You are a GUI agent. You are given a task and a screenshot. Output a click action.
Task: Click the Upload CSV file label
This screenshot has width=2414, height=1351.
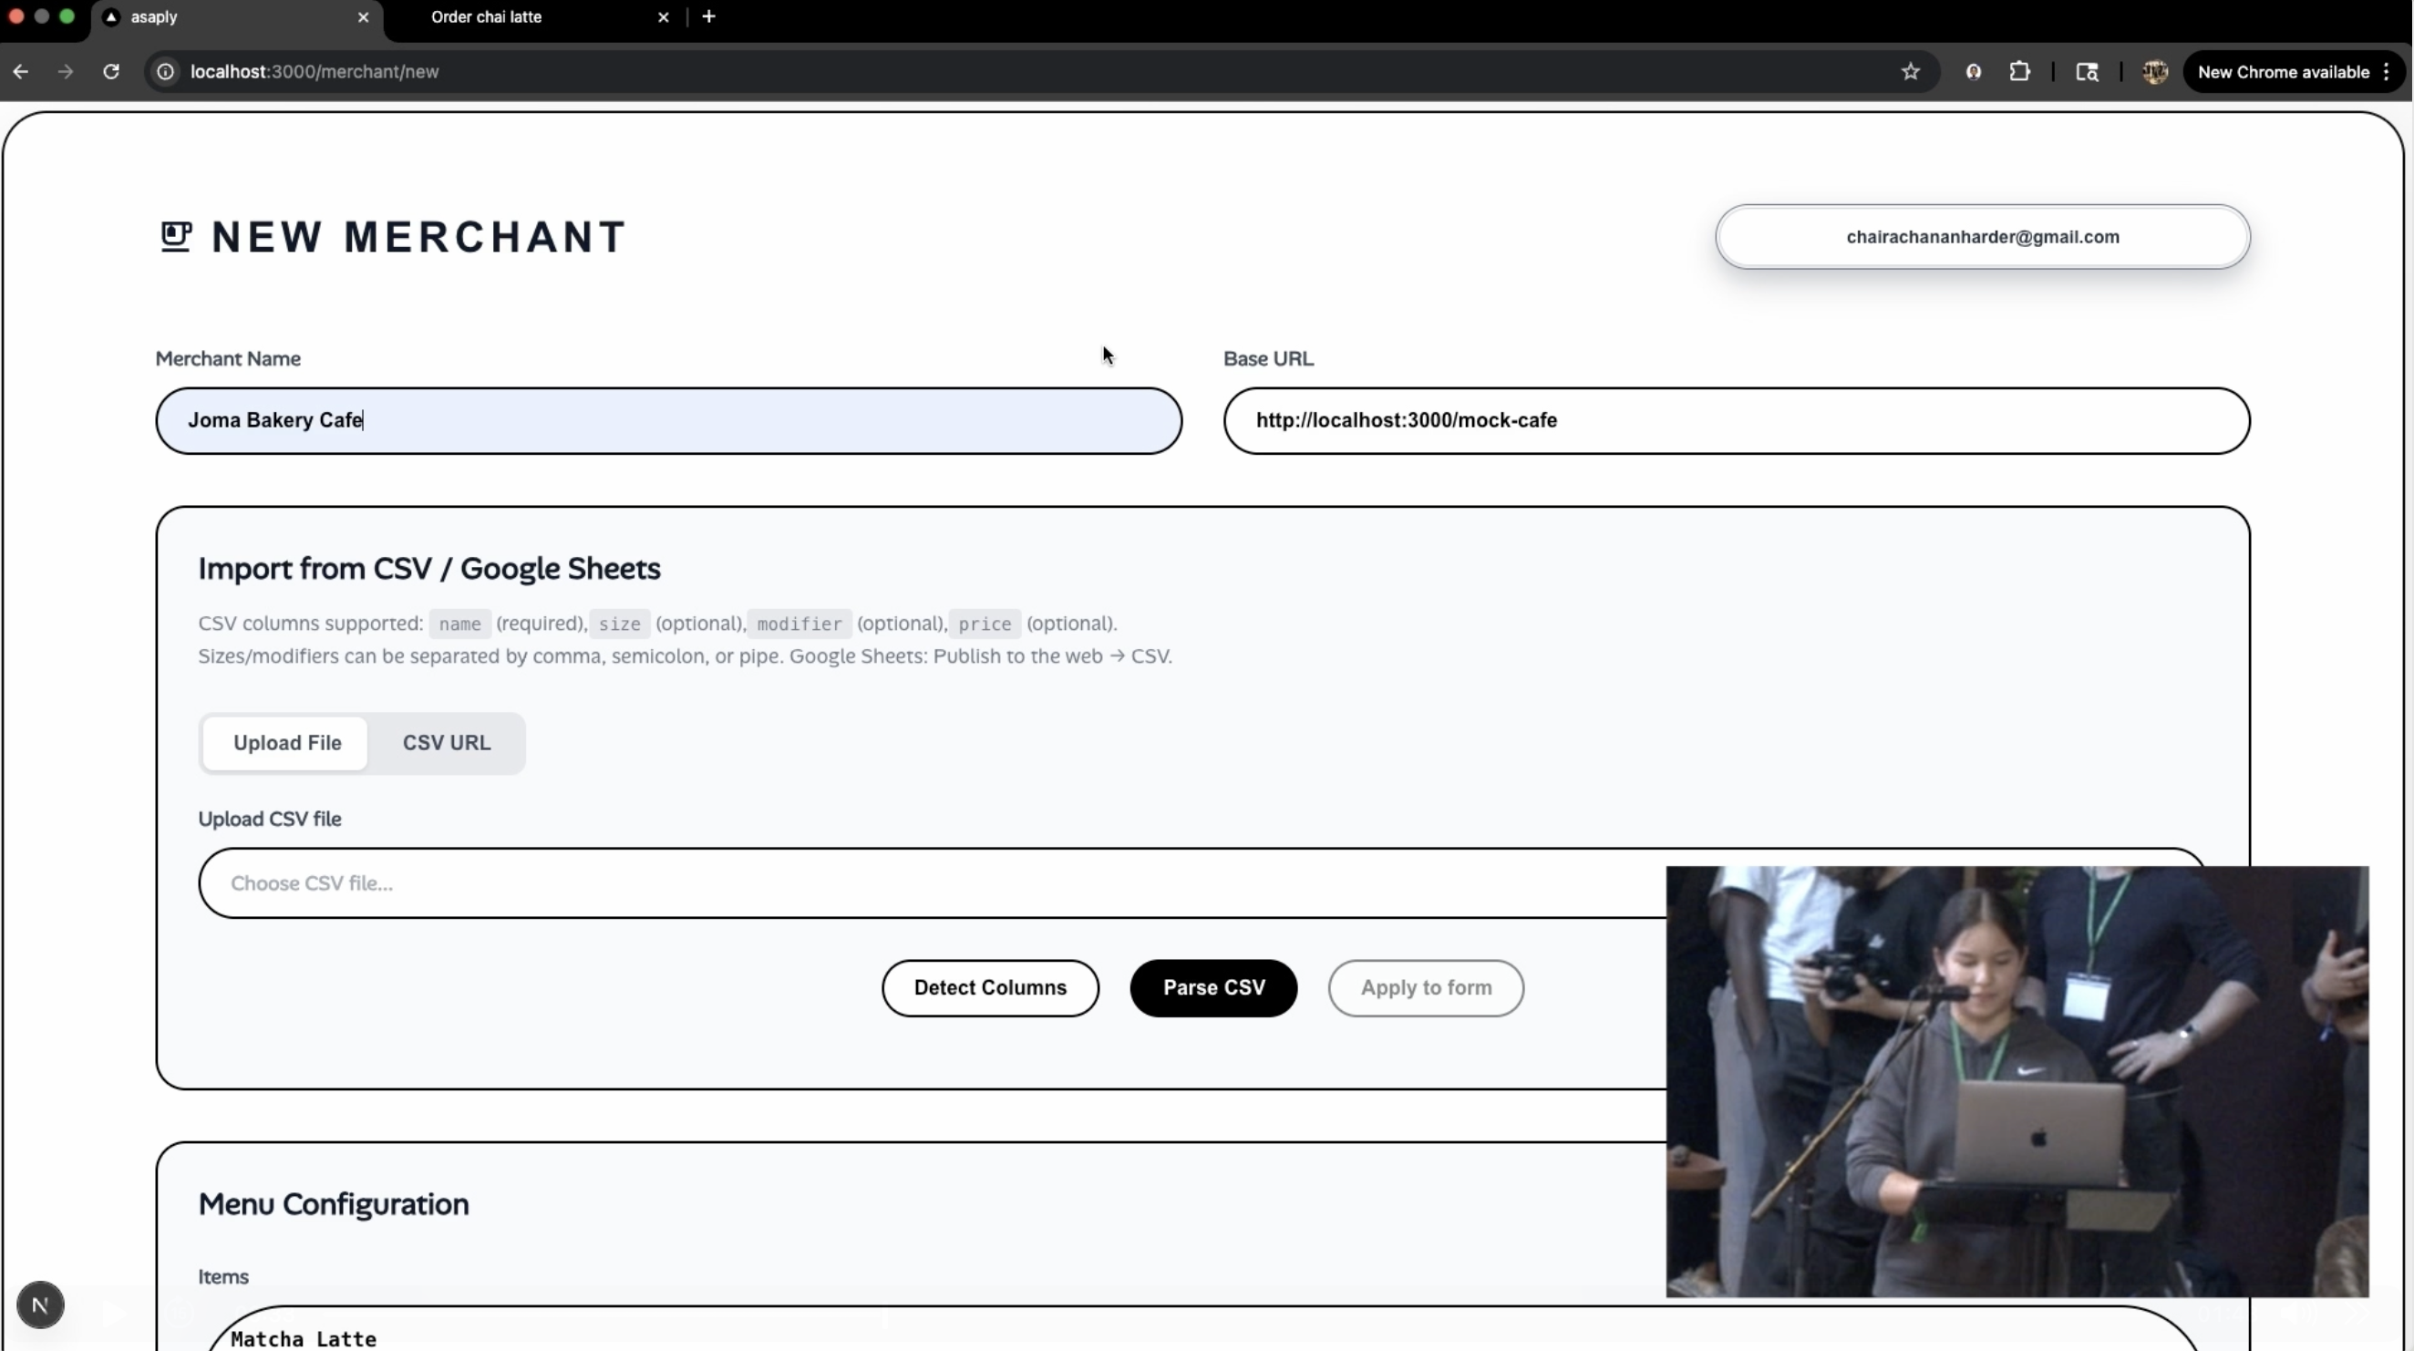tap(270, 819)
